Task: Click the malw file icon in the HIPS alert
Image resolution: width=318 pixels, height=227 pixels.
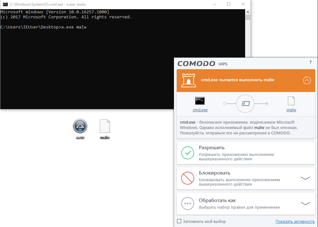Action: 291,101
